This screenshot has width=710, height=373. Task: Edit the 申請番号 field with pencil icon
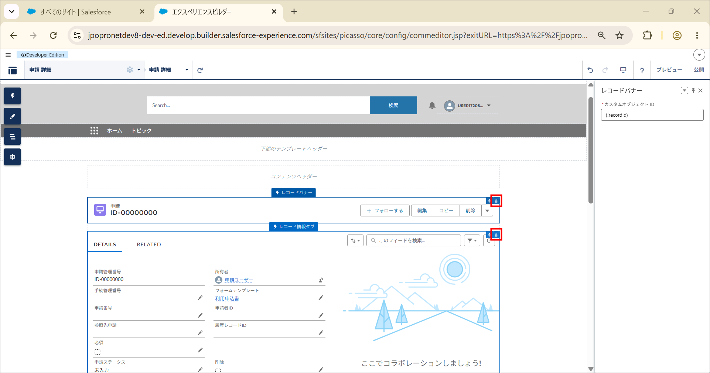[200, 315]
